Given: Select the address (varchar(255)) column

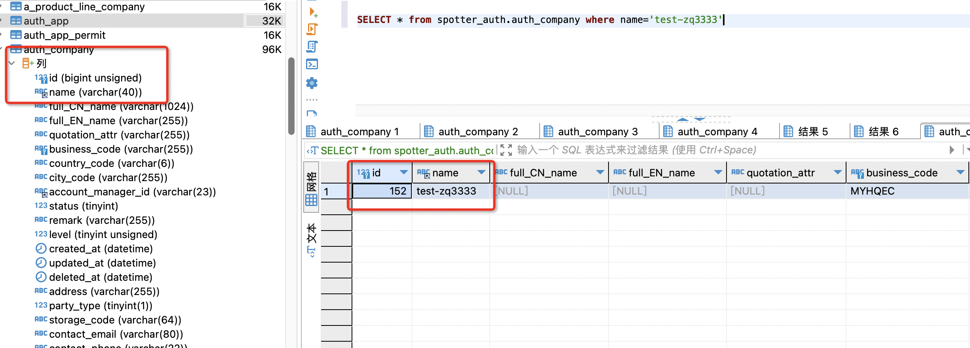Looking at the screenshot, I should (104, 291).
